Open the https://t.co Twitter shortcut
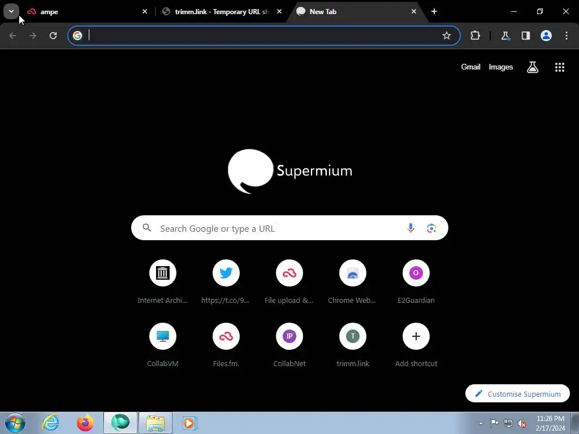 (x=226, y=283)
